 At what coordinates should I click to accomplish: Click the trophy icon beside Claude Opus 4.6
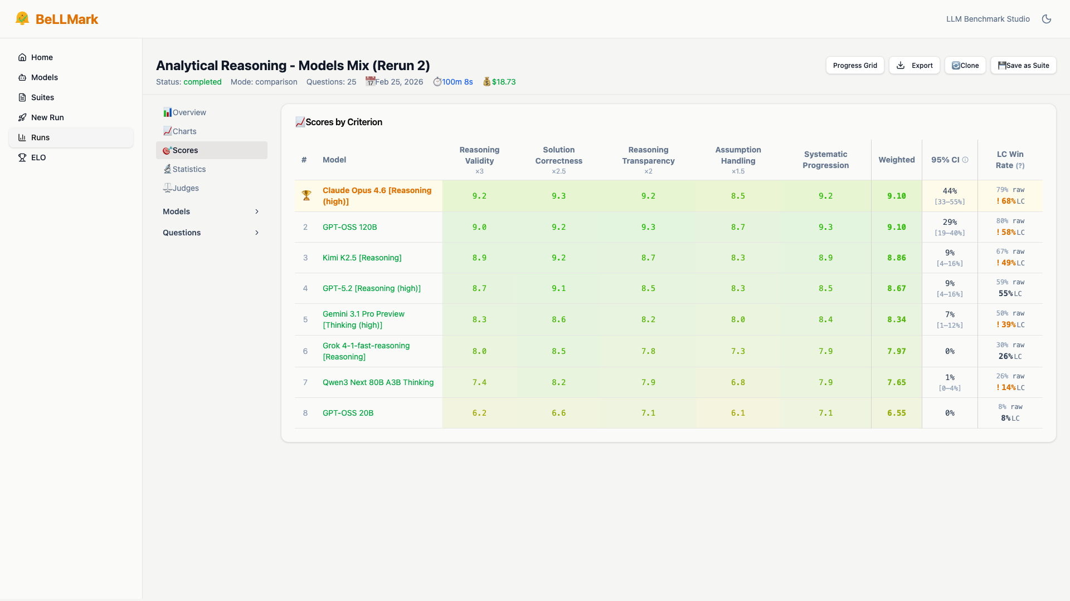[x=306, y=195]
